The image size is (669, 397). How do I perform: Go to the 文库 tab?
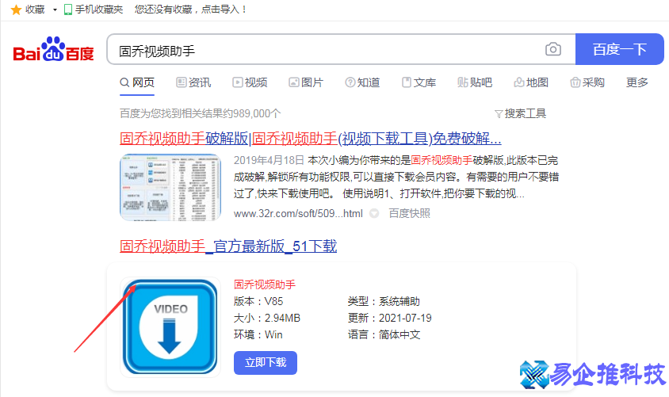419,82
